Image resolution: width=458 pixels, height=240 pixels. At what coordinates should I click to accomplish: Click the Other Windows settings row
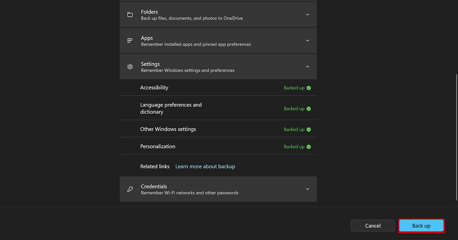click(x=168, y=129)
